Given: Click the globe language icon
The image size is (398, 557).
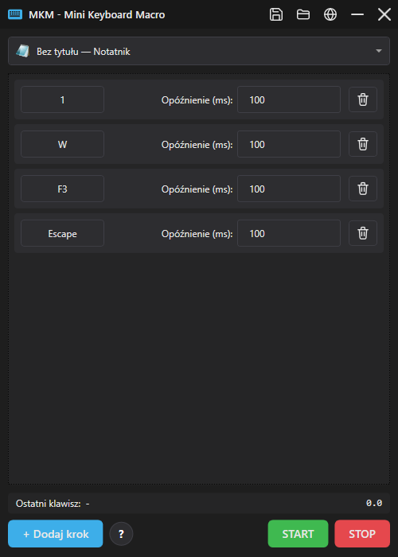Looking at the screenshot, I should 330,14.
